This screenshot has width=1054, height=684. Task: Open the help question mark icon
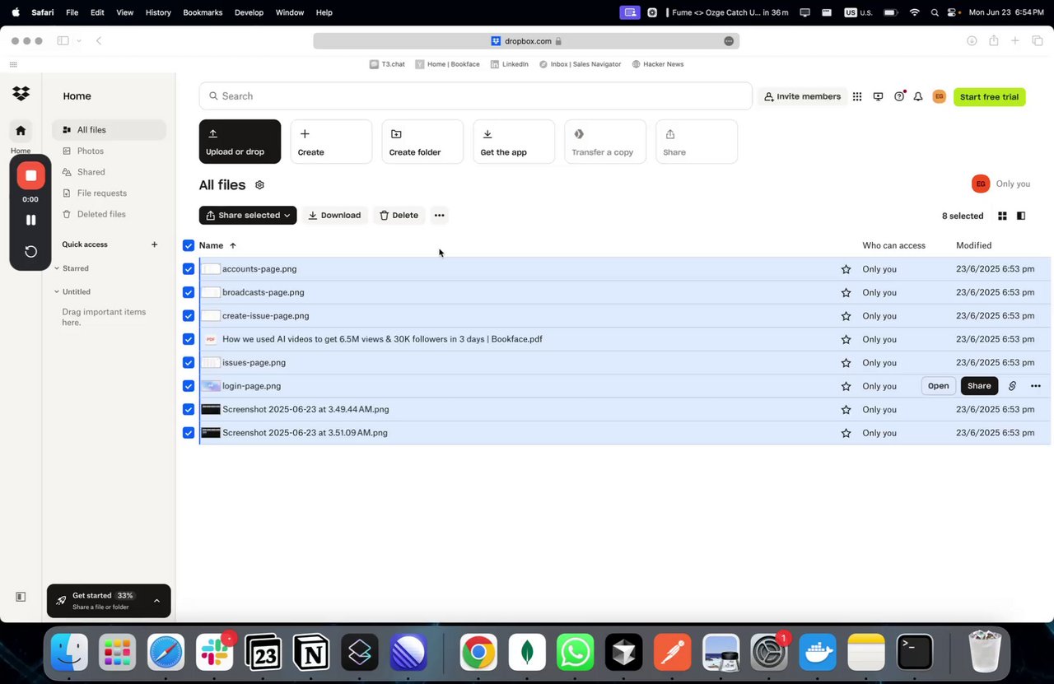click(898, 96)
